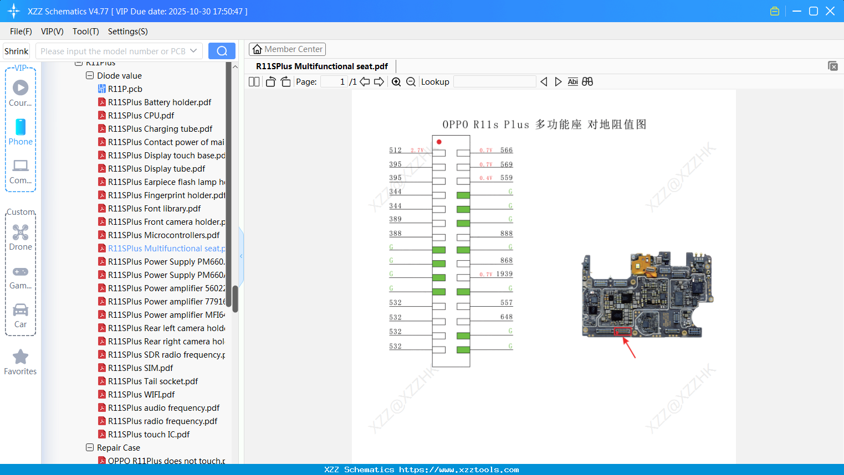Rotate the page counterclockwise
The image size is (844, 475).
pos(270,81)
